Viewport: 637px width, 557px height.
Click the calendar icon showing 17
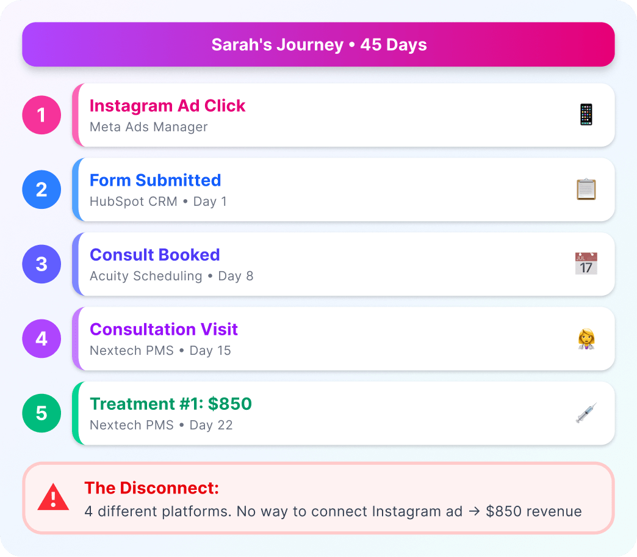(586, 264)
